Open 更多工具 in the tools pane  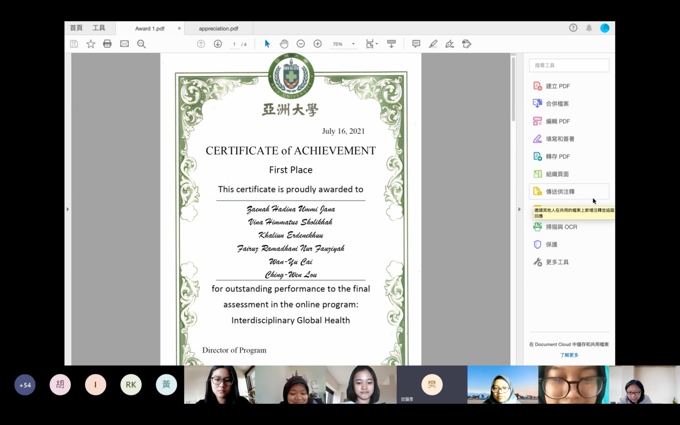(569, 262)
